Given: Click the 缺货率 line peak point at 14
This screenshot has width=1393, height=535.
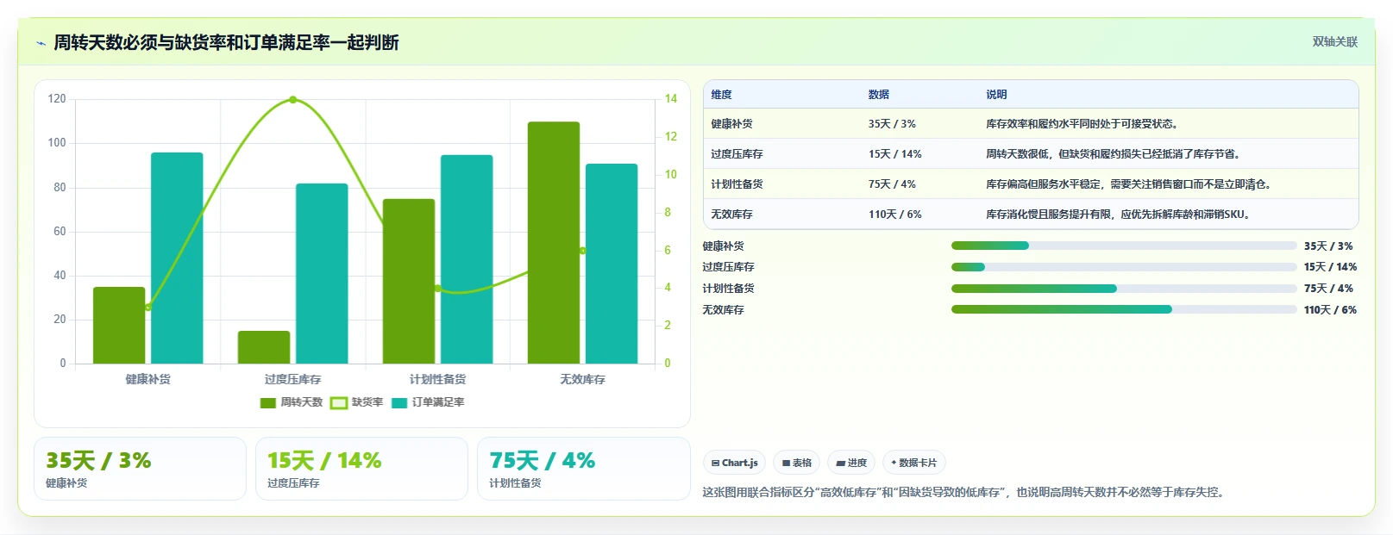Looking at the screenshot, I should coord(292,100).
